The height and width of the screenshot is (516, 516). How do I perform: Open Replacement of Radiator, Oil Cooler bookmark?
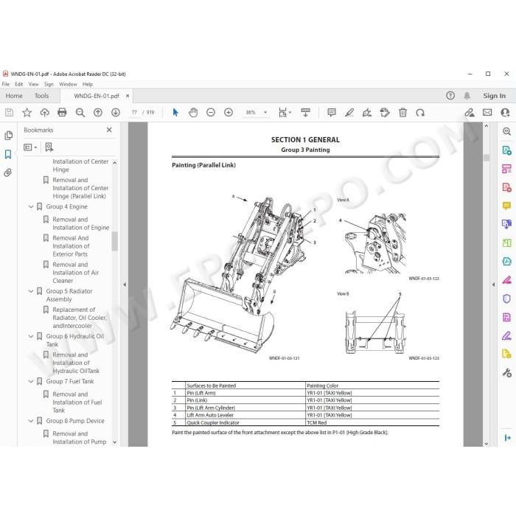point(80,318)
